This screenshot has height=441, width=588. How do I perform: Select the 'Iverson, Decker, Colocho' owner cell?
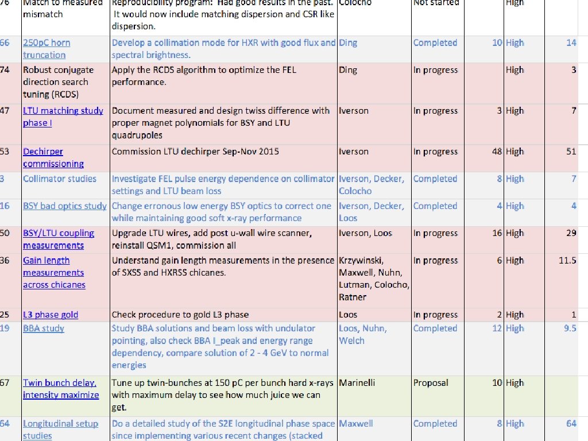(x=374, y=185)
